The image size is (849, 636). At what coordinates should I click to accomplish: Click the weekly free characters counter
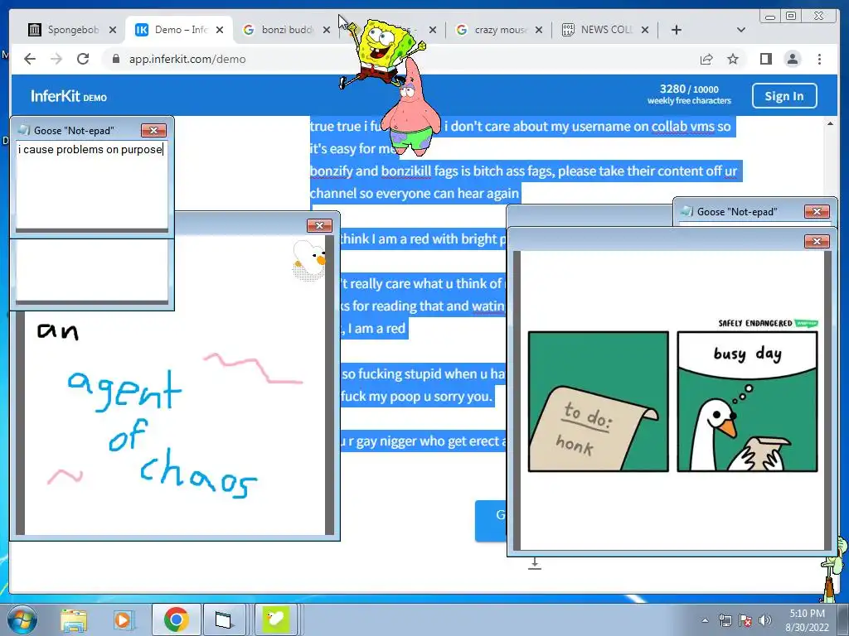click(x=689, y=94)
